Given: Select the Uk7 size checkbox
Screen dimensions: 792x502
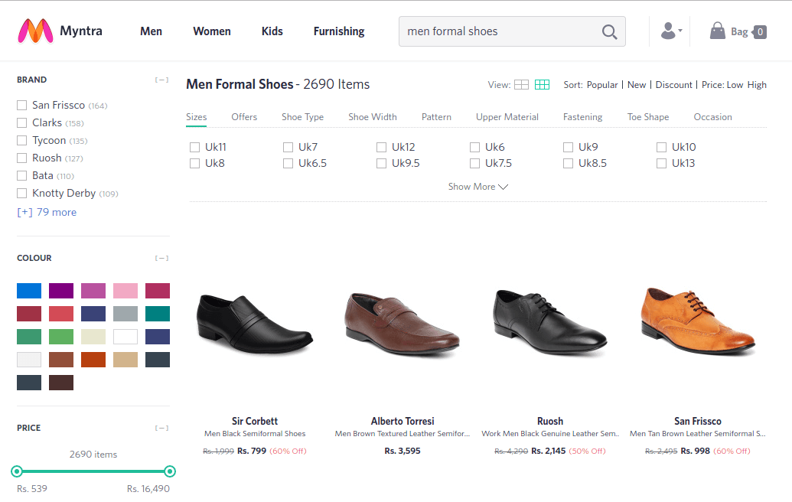Looking at the screenshot, I should [288, 147].
